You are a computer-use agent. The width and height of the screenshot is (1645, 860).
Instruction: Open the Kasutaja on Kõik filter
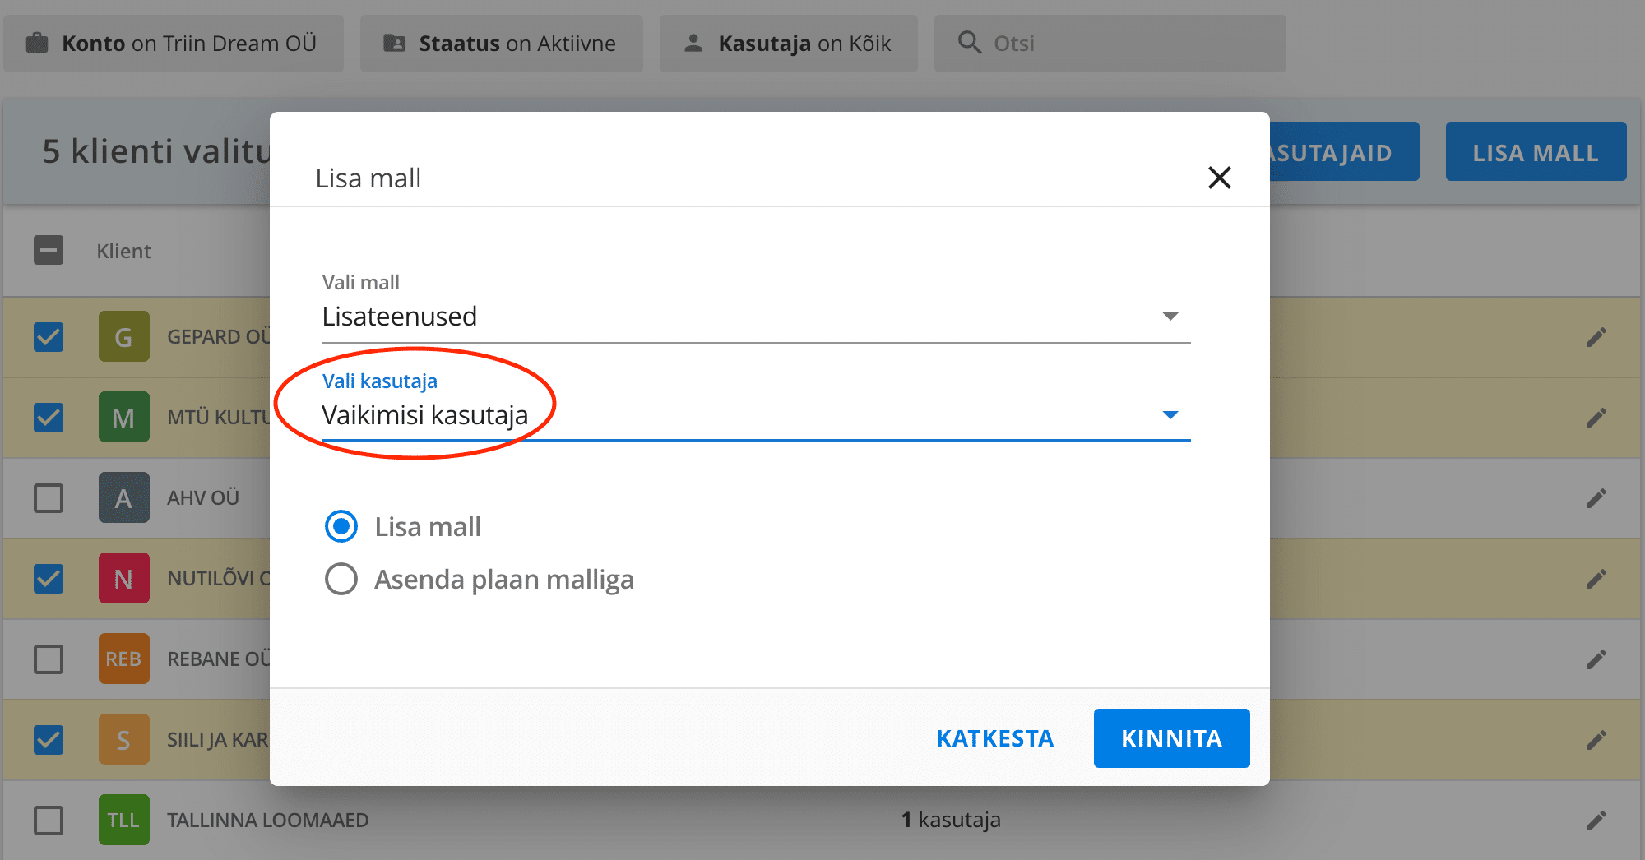pyautogui.click(x=789, y=44)
